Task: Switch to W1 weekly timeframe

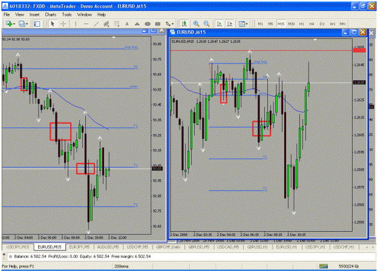Action: (x=333, y=24)
